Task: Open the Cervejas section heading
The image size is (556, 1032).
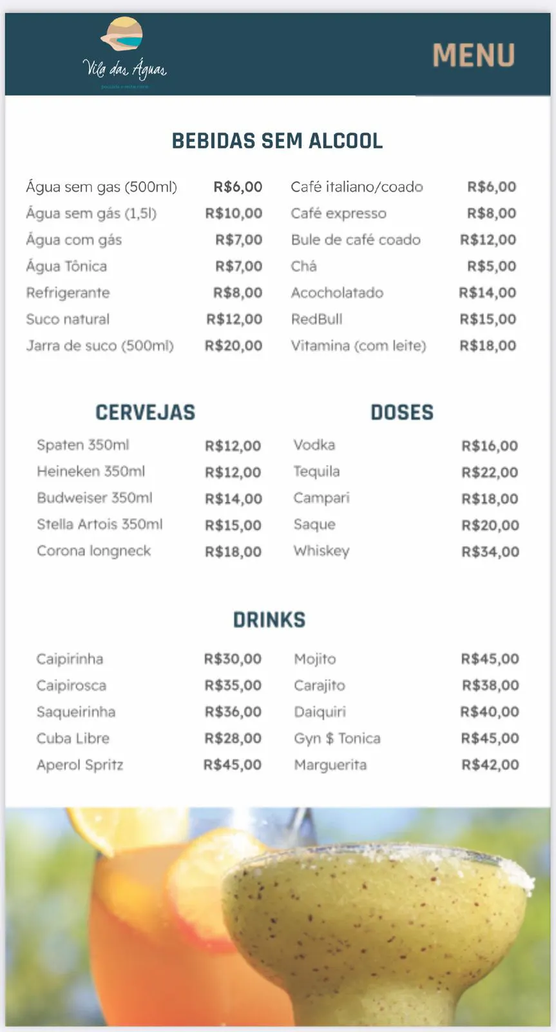Action: pos(145,412)
